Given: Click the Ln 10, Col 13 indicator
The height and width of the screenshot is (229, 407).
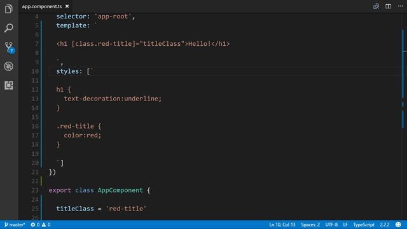Looking at the screenshot, I should coord(282,225).
